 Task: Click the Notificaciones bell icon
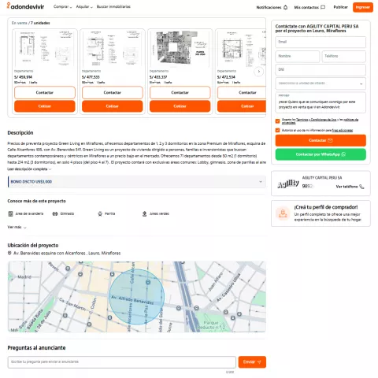click(286, 7)
